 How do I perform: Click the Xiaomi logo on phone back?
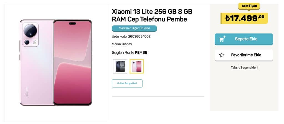[x=27, y=91]
